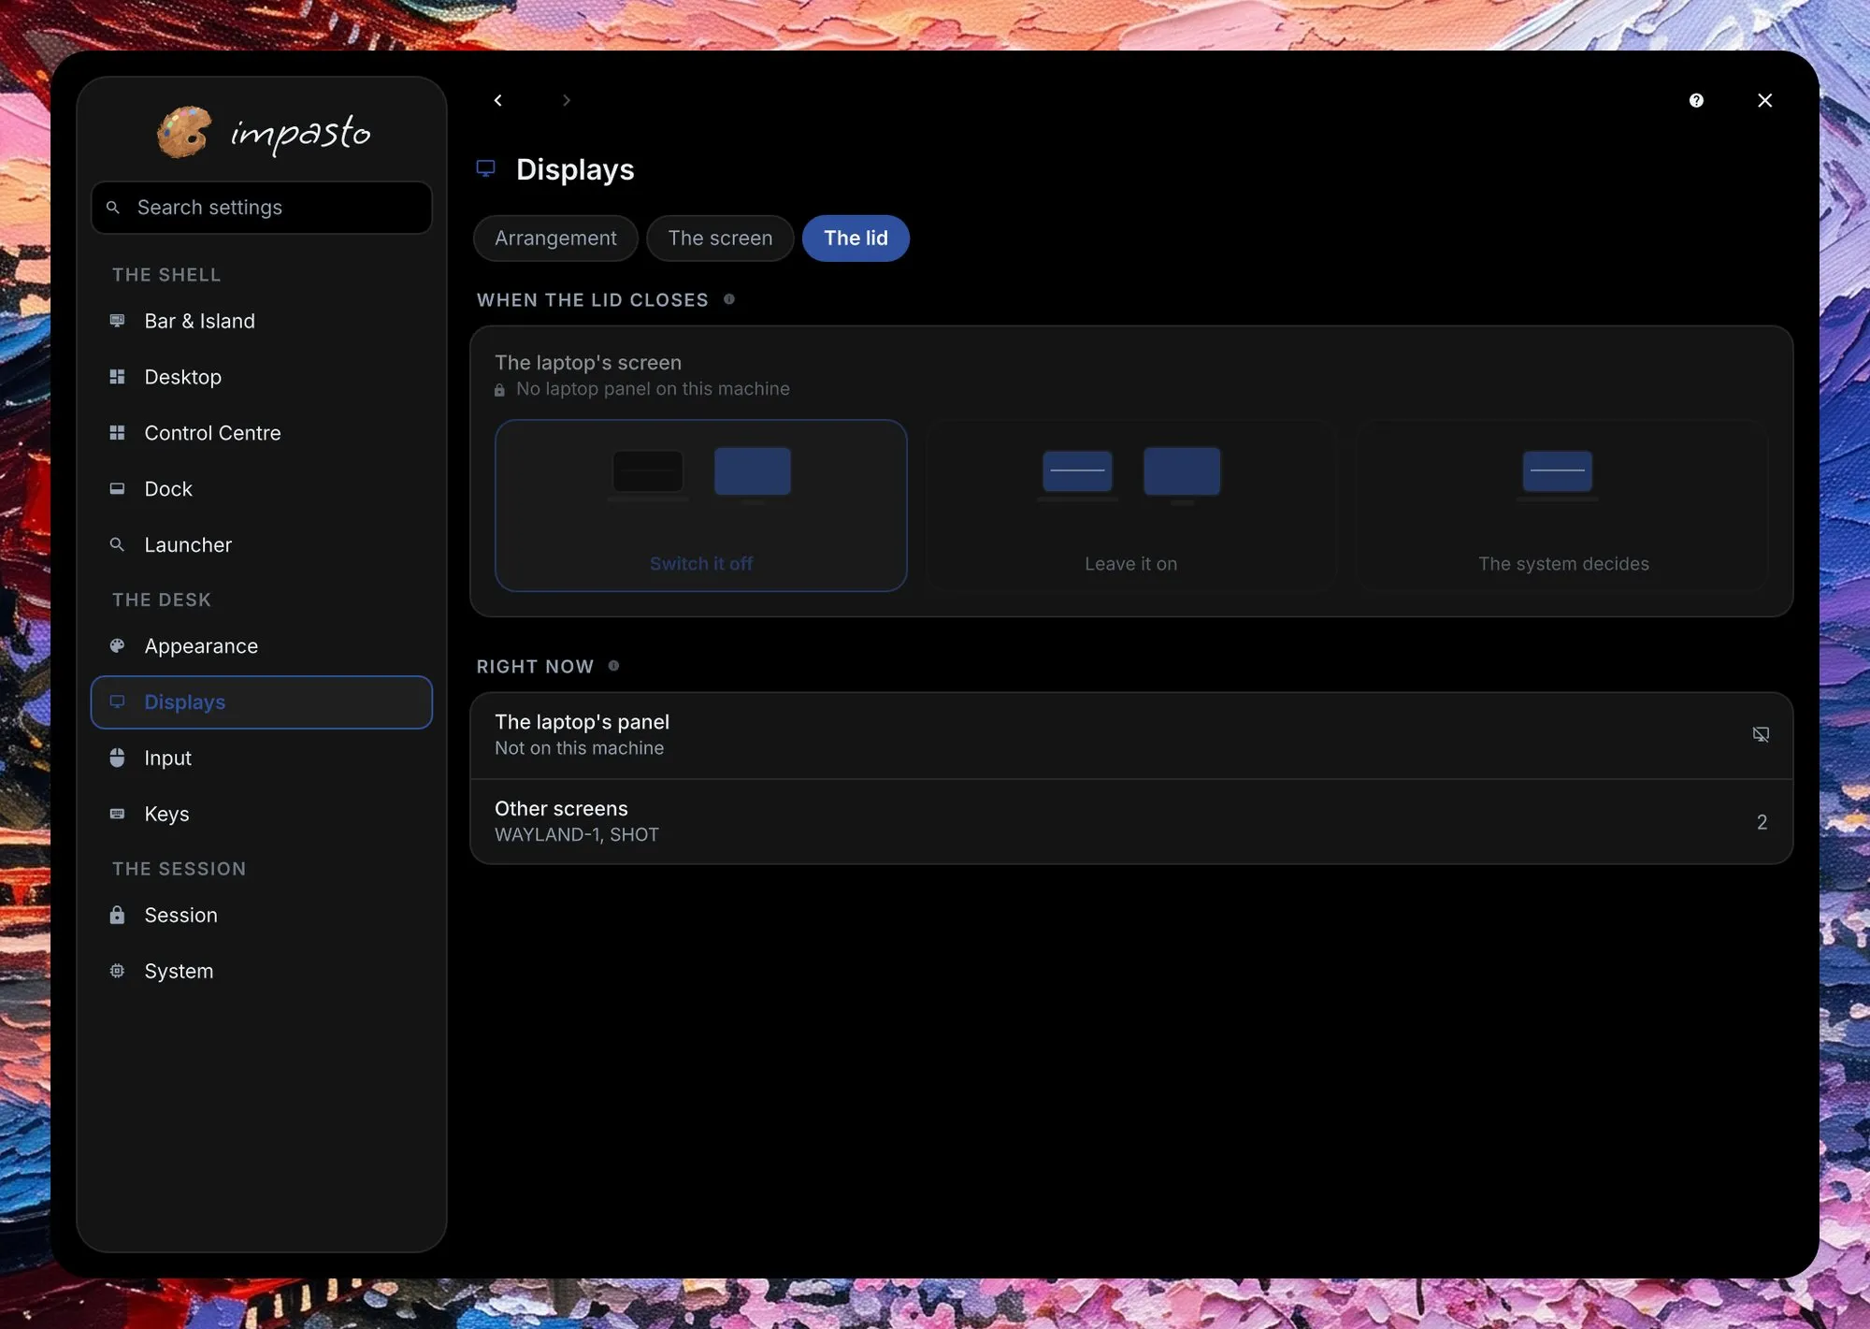Close the settings window with the X
1870x1329 pixels.
tap(1764, 100)
